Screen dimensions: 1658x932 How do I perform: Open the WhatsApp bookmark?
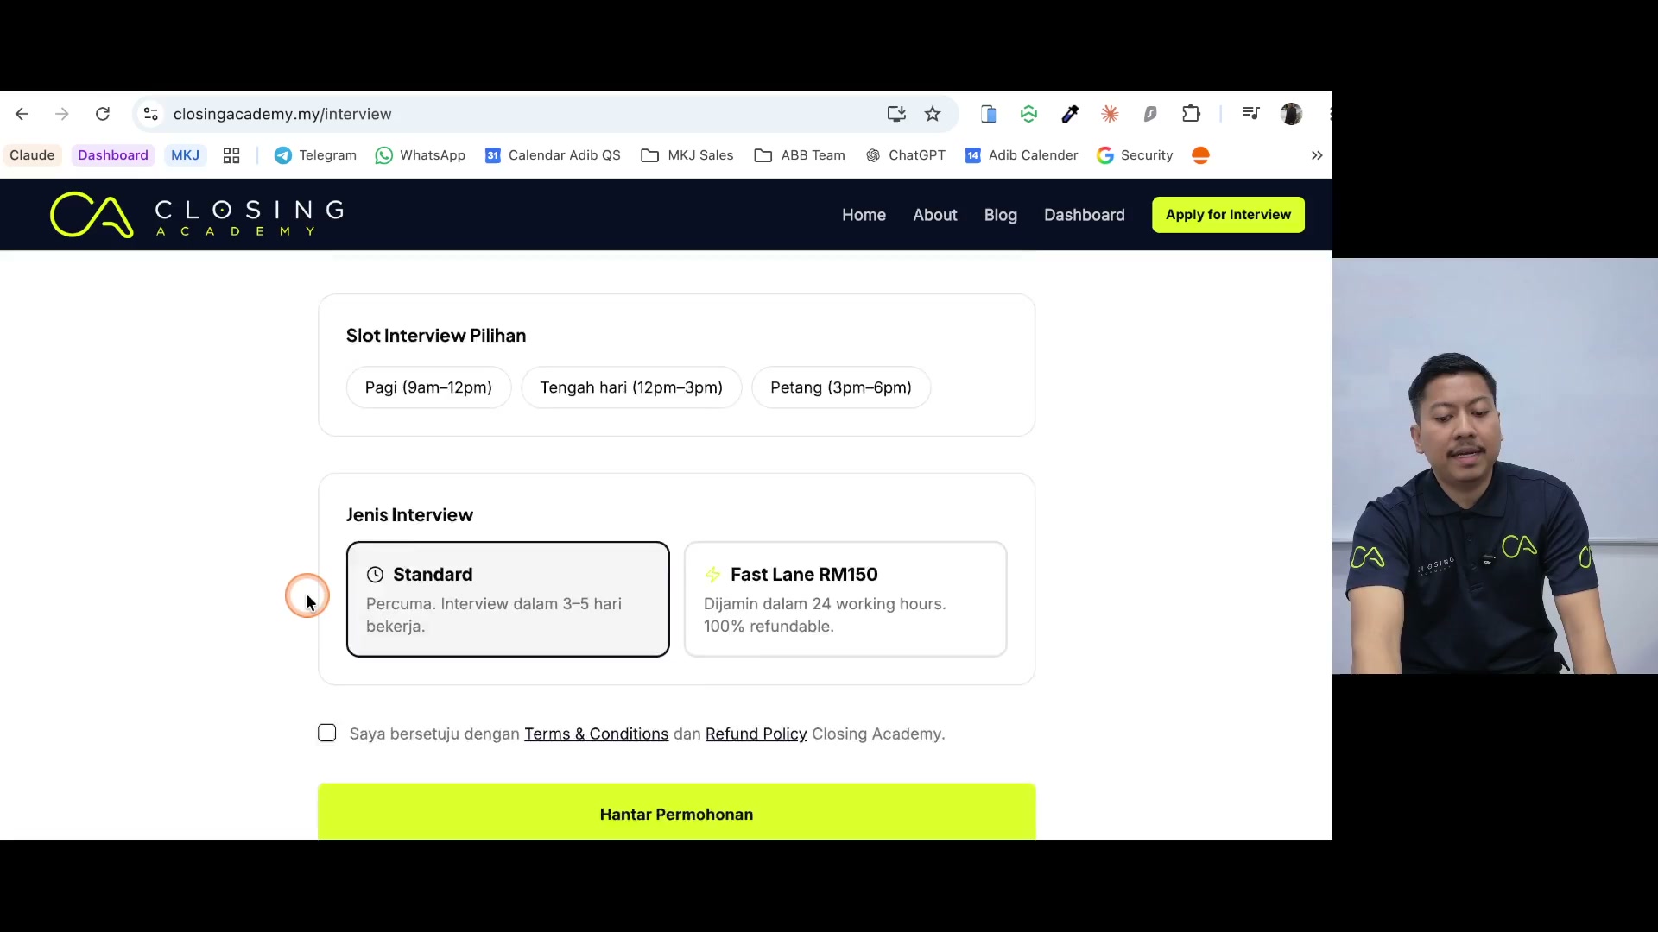pos(421,155)
